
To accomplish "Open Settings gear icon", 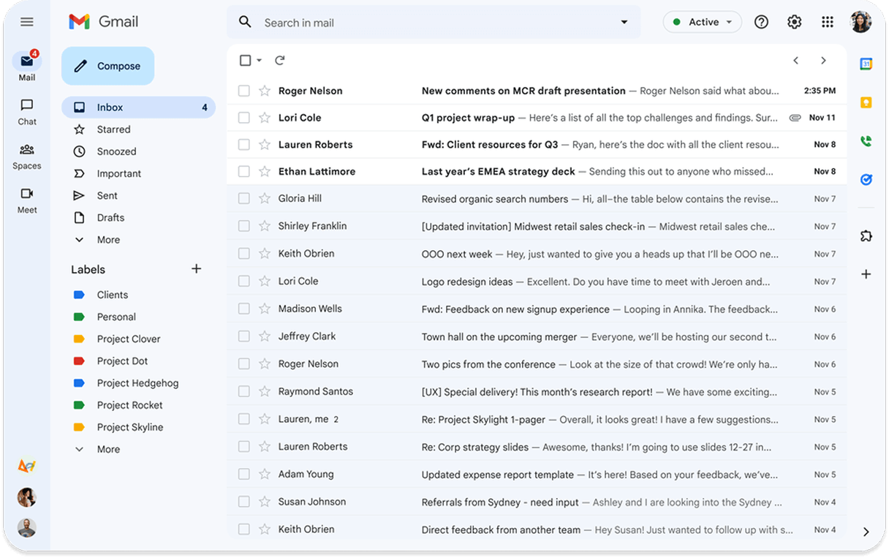I will point(794,22).
